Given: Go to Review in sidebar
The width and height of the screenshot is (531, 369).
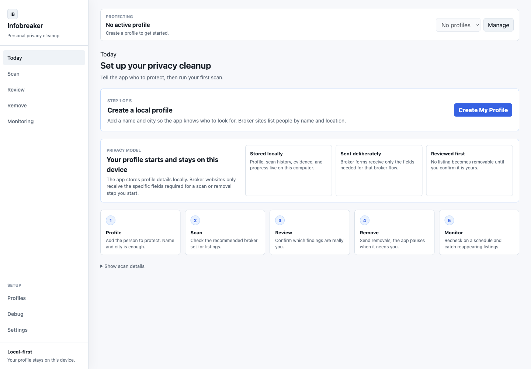Looking at the screenshot, I should click(44, 90).
